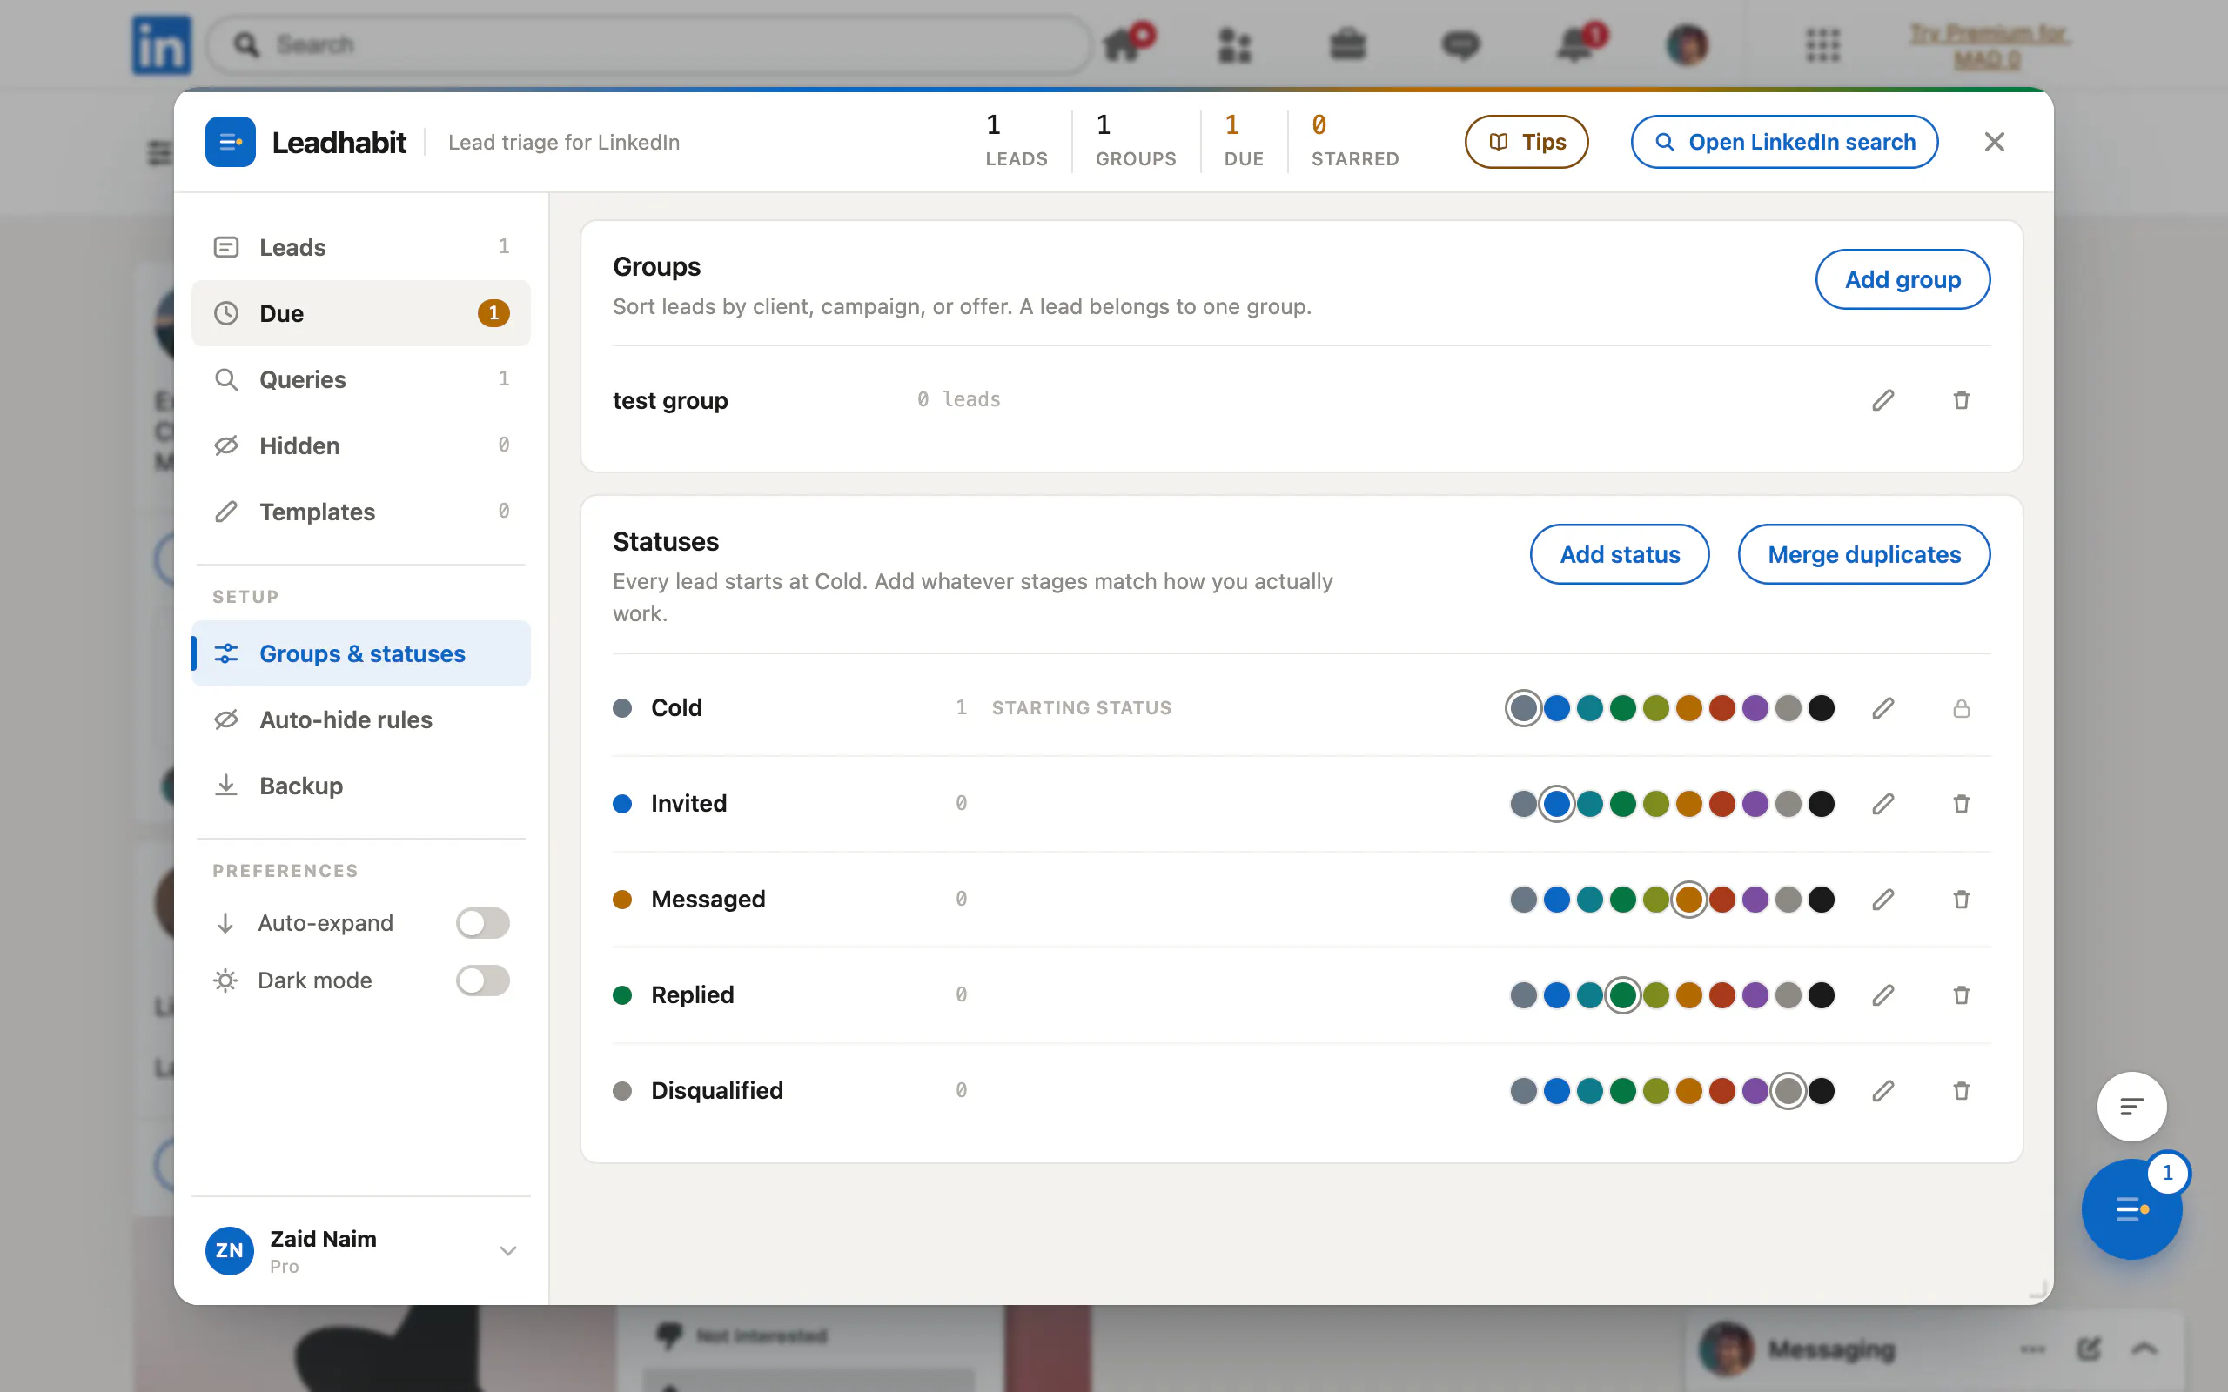Click the Tips button
This screenshot has height=1392, width=2228.
coord(1527,142)
